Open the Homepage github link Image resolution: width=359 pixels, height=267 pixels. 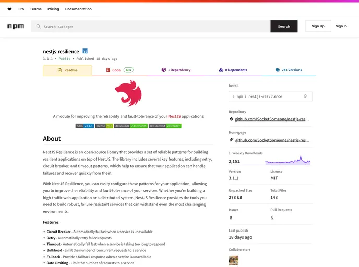pyautogui.click(x=272, y=140)
